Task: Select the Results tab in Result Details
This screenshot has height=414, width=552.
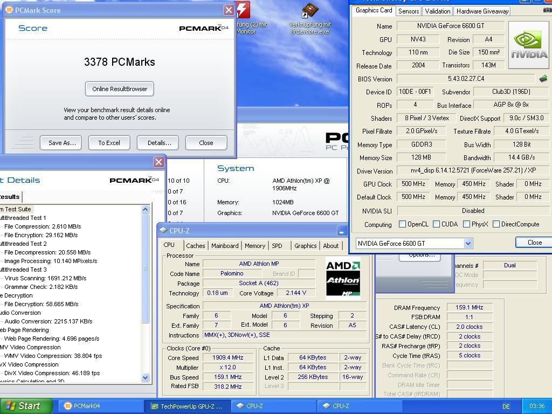Action: click(x=10, y=197)
